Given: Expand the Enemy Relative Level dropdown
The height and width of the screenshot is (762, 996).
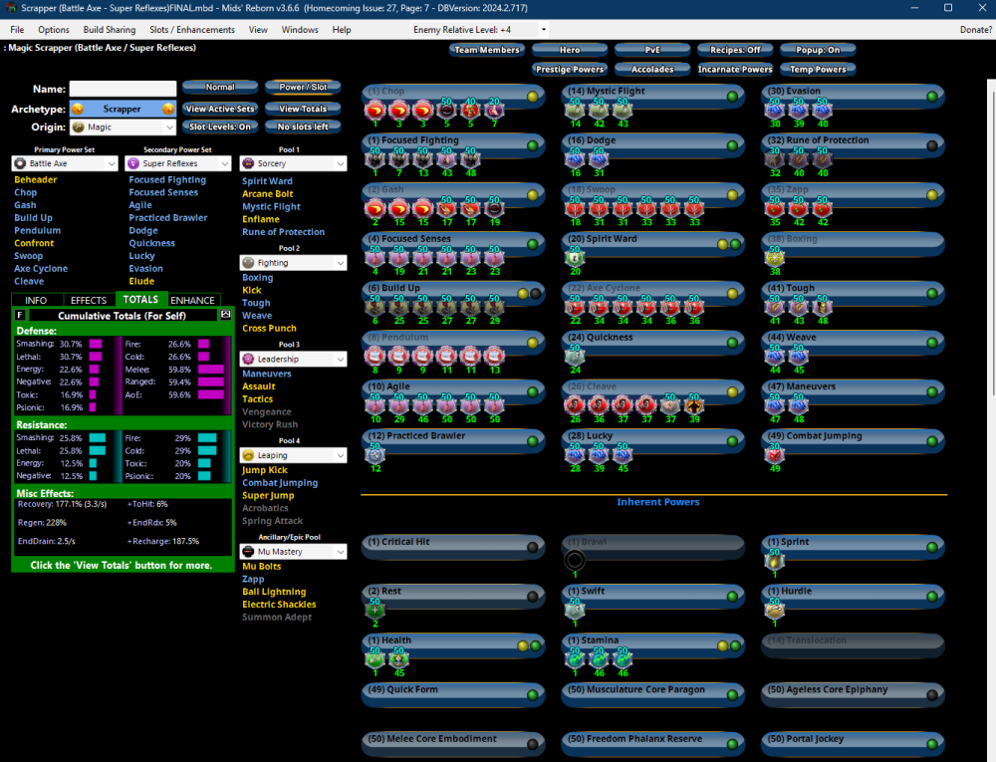Looking at the screenshot, I should (x=544, y=30).
